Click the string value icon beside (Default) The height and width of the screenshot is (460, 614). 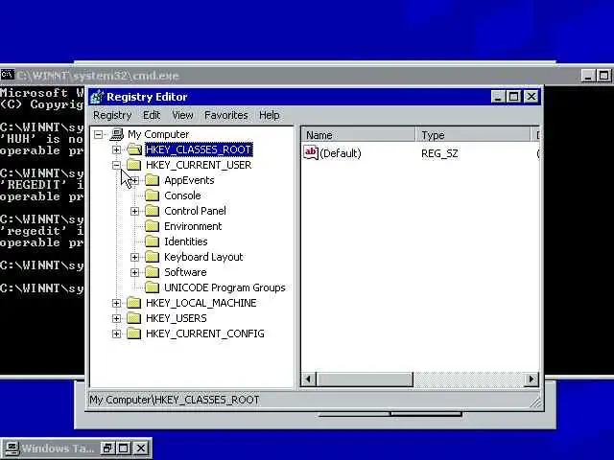point(311,152)
